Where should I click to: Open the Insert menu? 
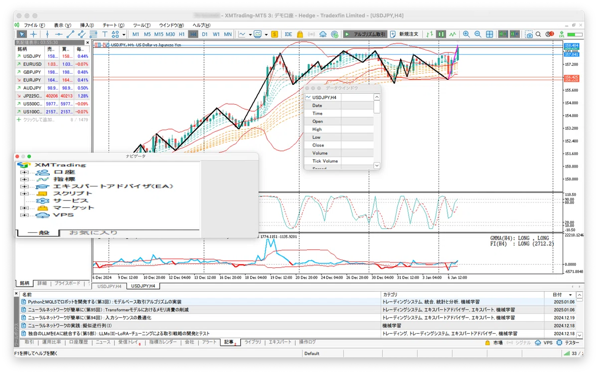pos(87,25)
